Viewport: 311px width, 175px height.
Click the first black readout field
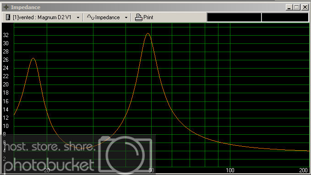tap(234, 17)
